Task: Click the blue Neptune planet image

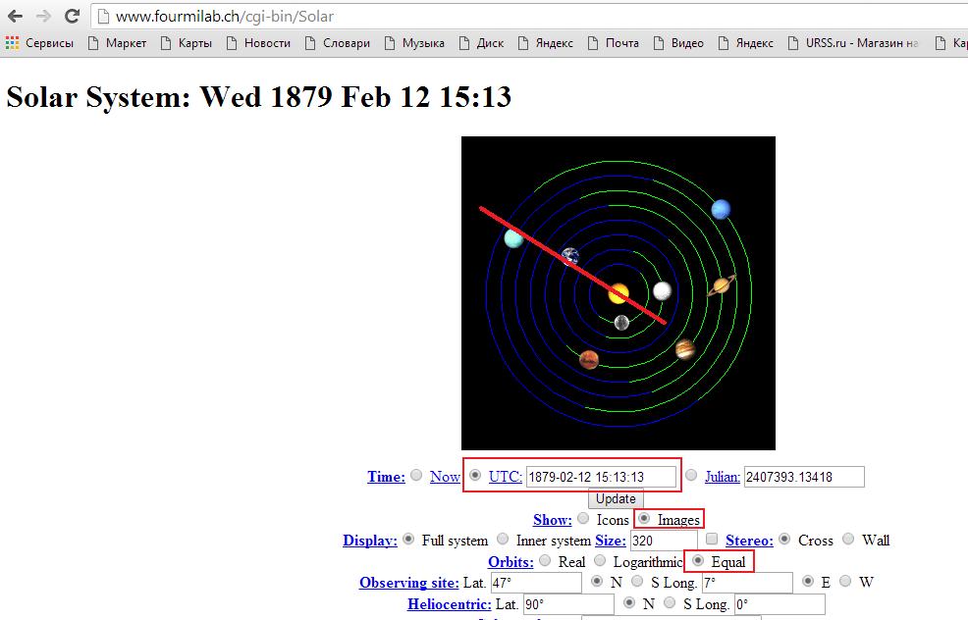Action: (x=721, y=209)
